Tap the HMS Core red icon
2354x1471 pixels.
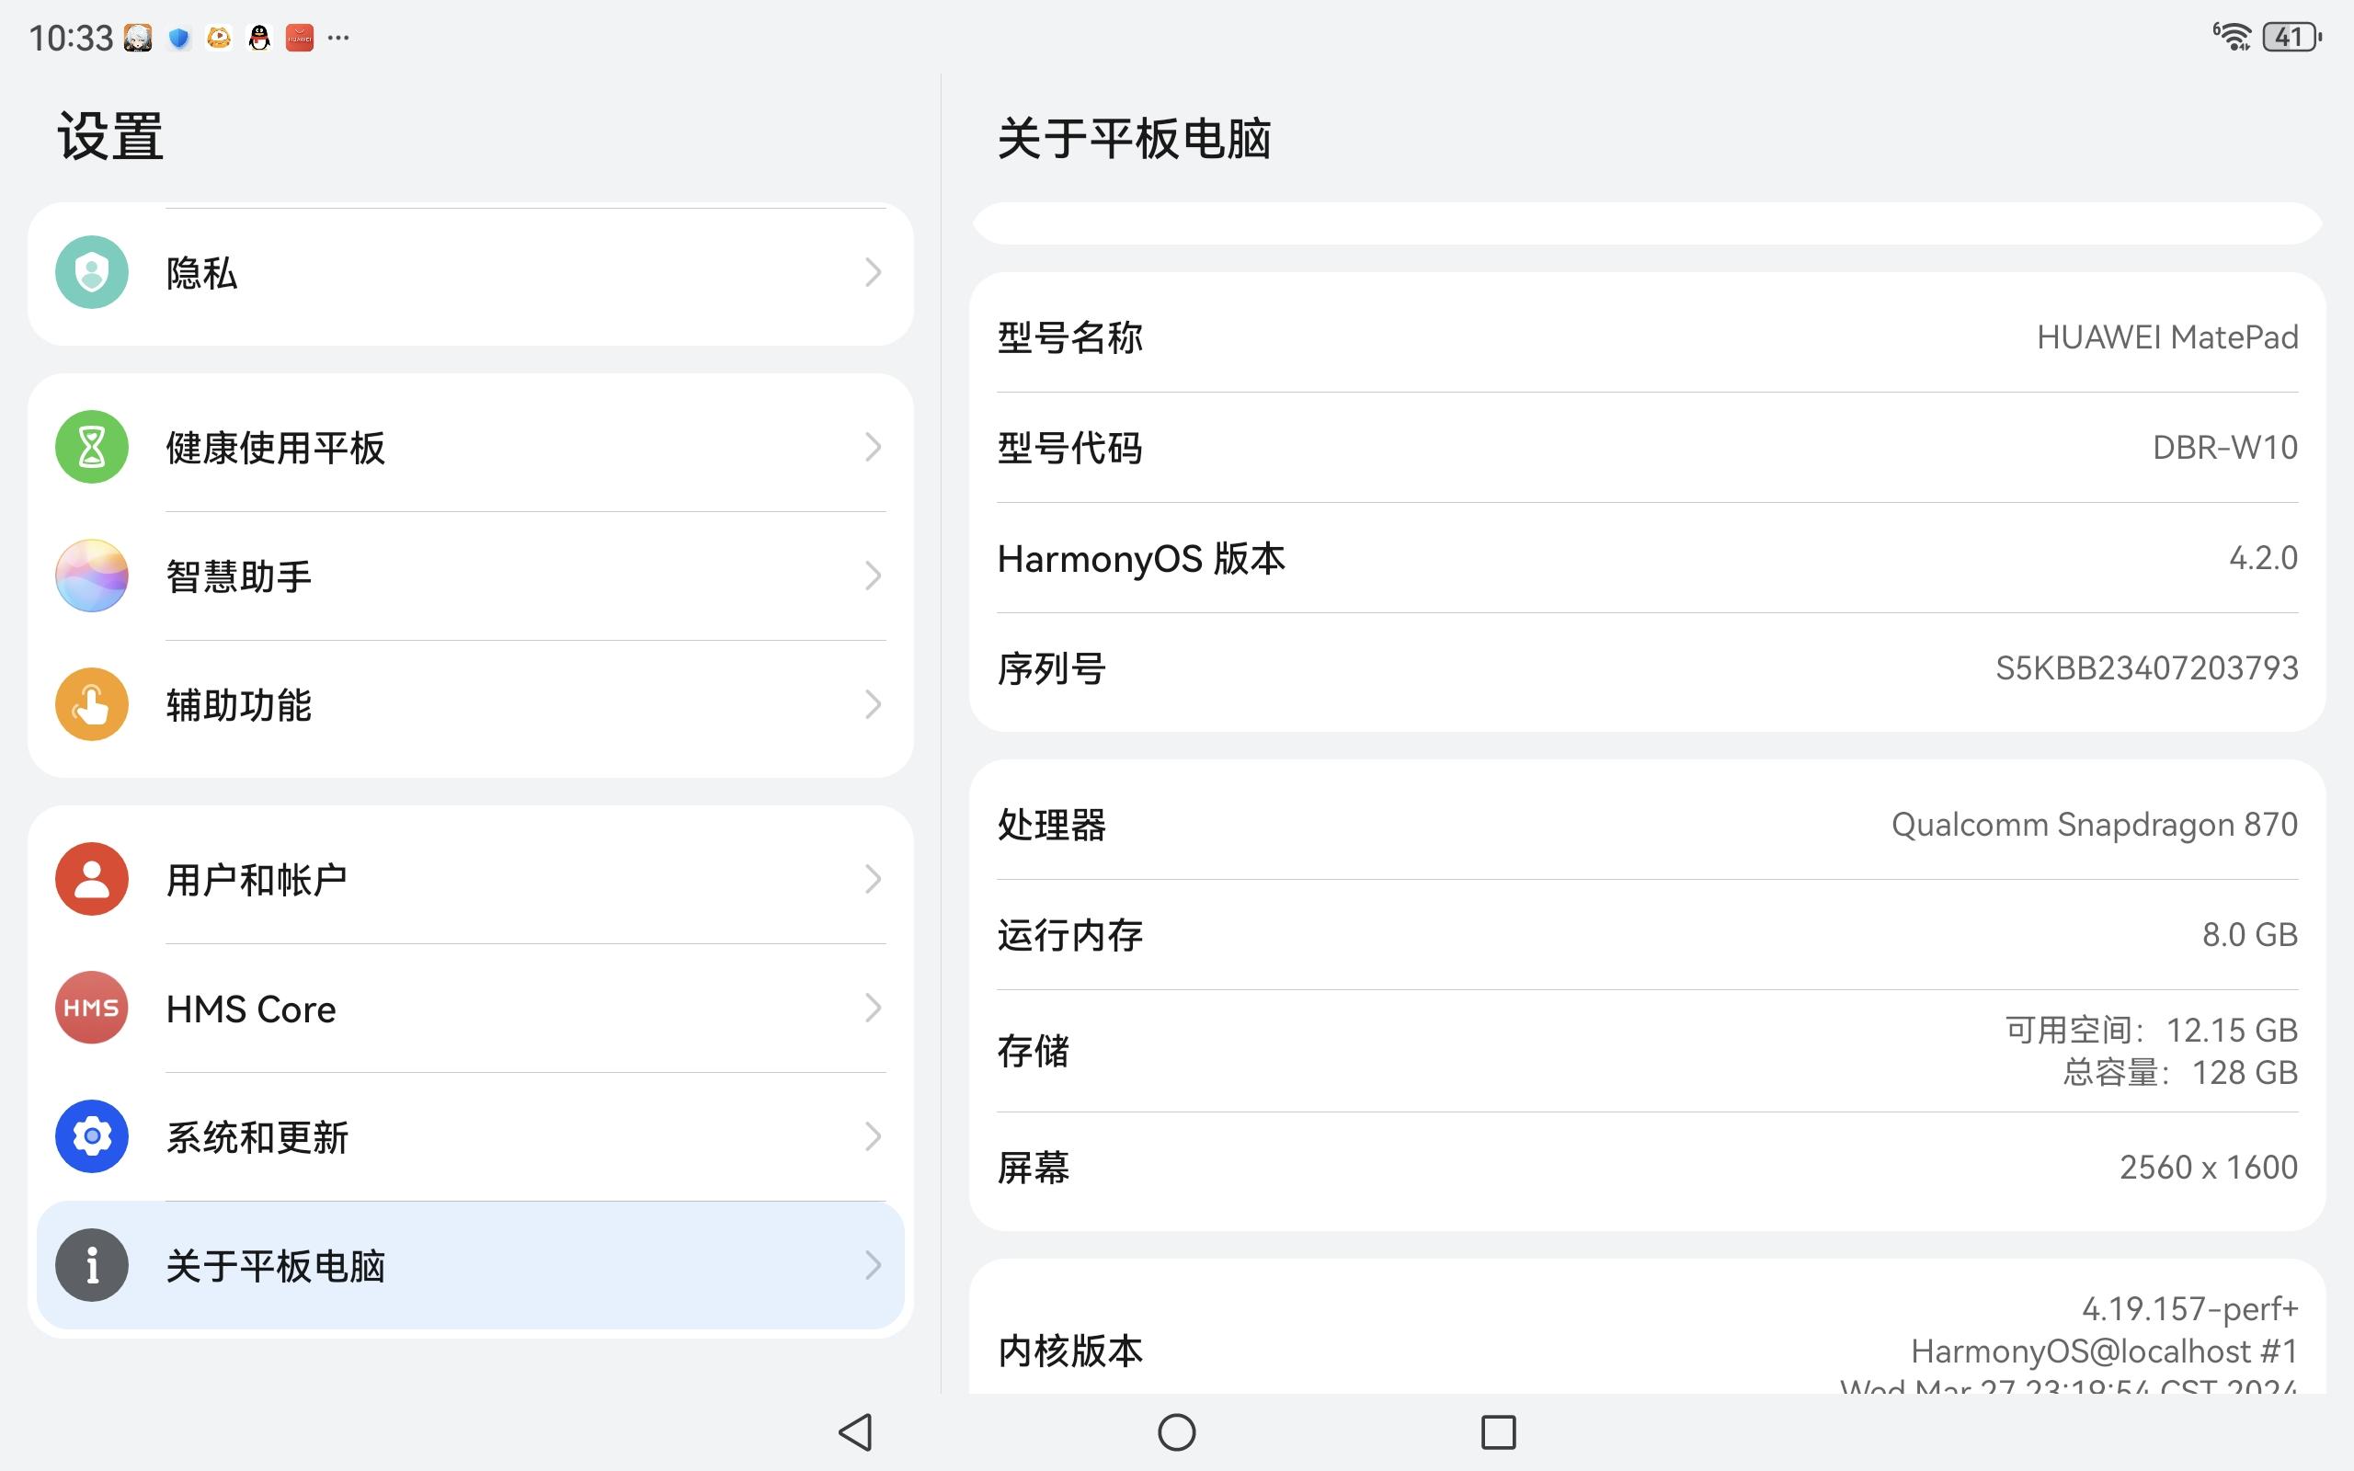(91, 1008)
